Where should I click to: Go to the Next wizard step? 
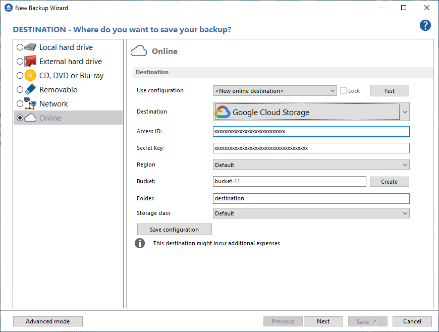click(x=323, y=321)
